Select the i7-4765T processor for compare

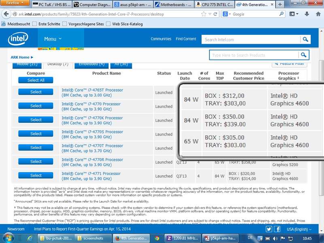point(36,92)
